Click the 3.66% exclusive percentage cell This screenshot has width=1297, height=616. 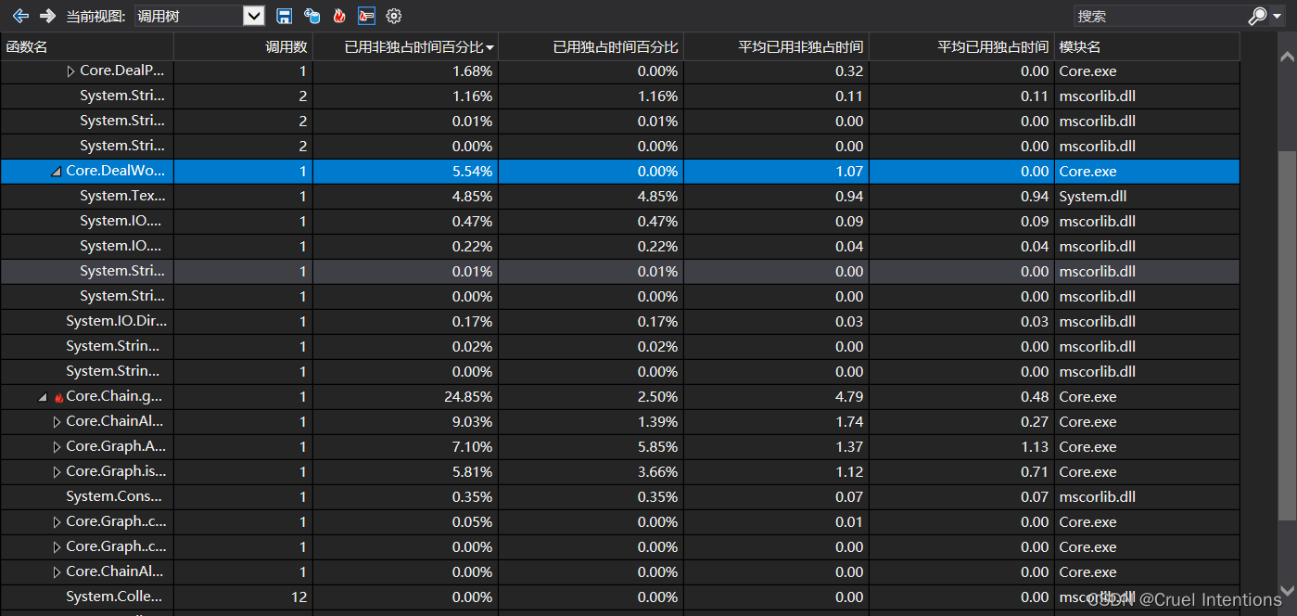(x=657, y=472)
